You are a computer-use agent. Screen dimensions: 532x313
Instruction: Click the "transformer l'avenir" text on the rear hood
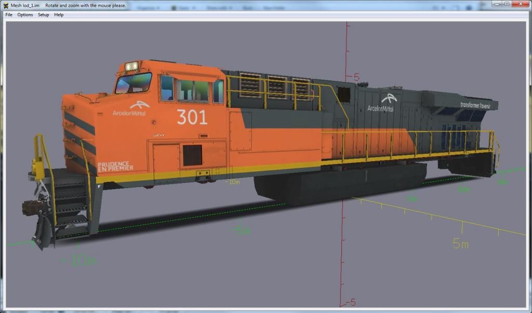tap(475, 106)
